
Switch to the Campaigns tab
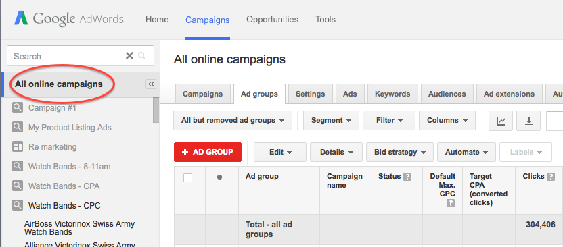point(202,94)
